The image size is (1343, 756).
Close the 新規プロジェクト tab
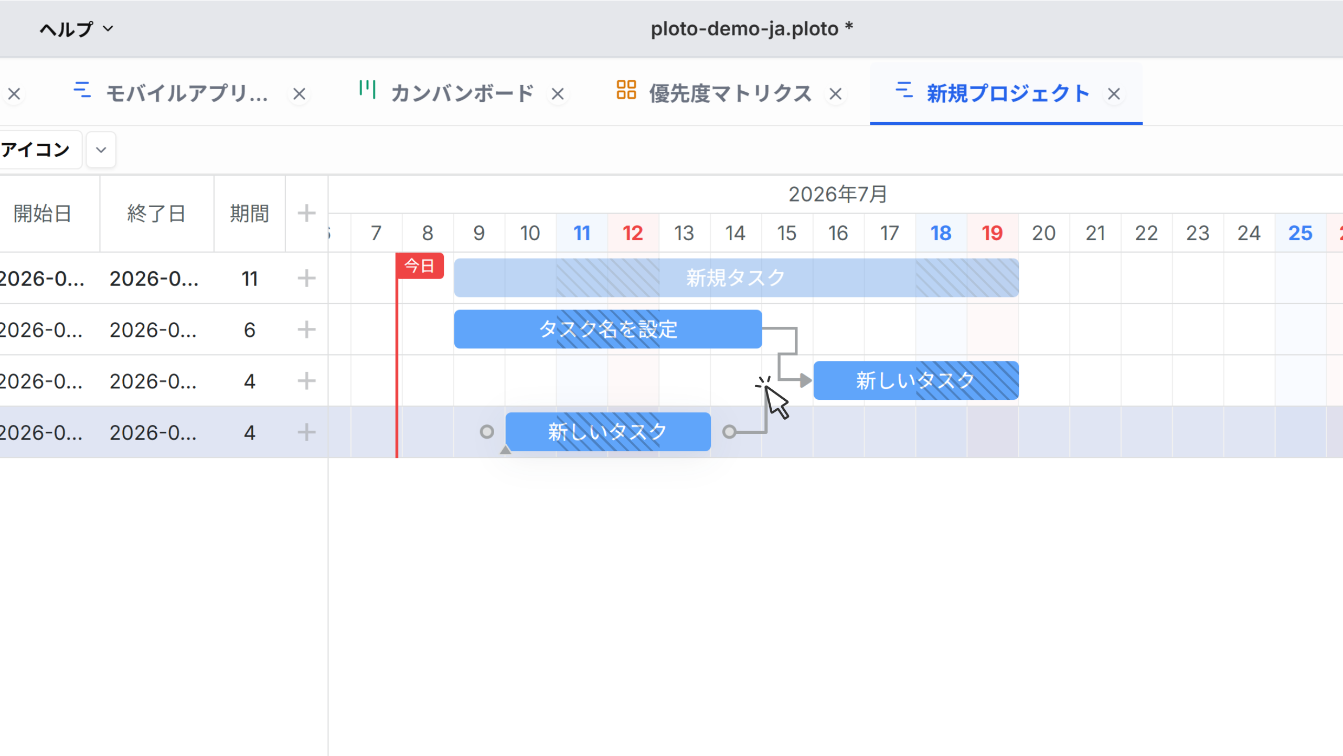tap(1114, 94)
